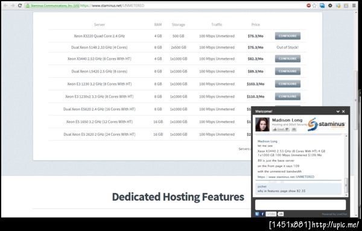
Task: Click the $103.3/Mo price
Action: coord(255,84)
